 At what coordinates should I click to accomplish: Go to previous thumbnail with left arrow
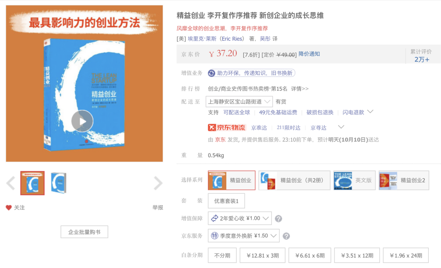pyautogui.click(x=11, y=183)
